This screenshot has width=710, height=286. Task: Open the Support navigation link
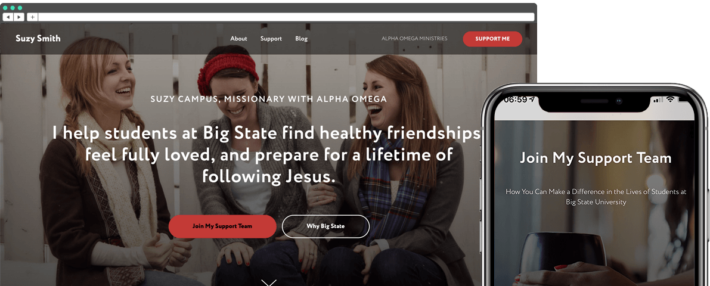(x=271, y=39)
